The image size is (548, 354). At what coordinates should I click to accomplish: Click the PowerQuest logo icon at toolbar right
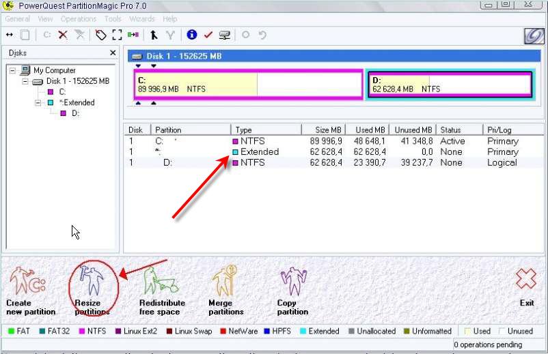tap(534, 35)
